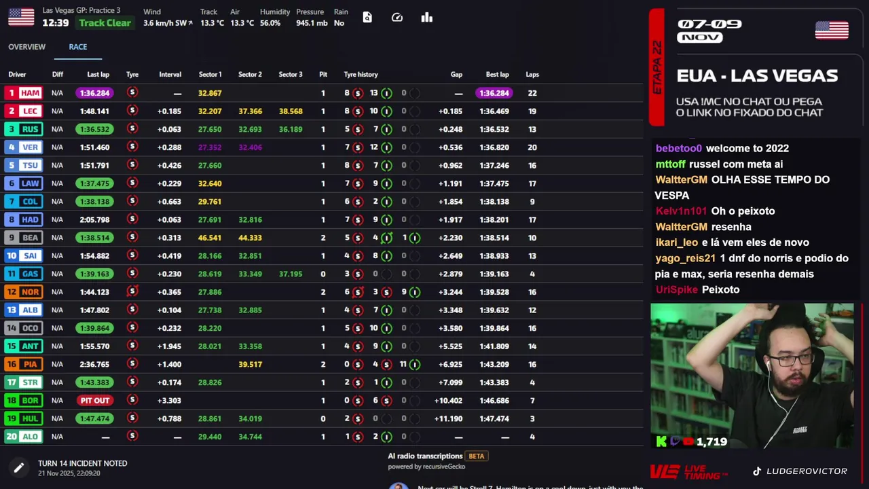This screenshot has height=489, width=869.
Task: Click the YouTube logo beside viewer count
Action: 688,441
